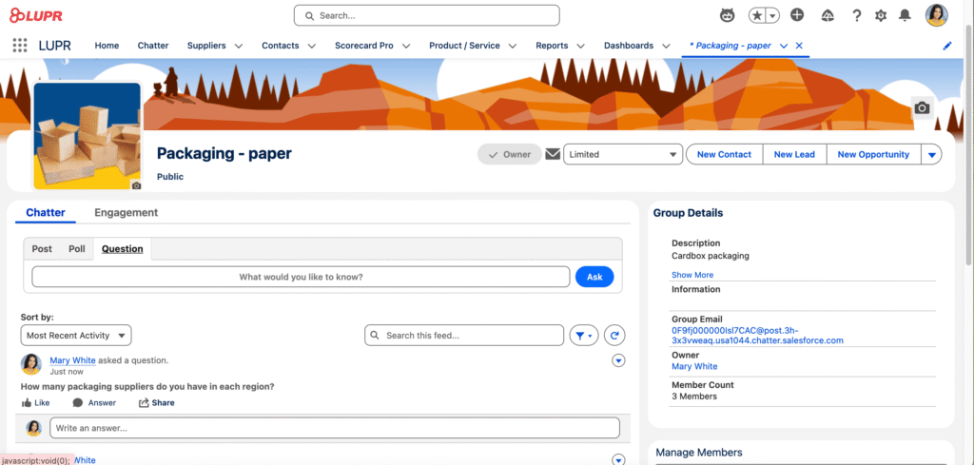Open the Limited email notification dropdown
This screenshot has height=465, width=974.
(623, 155)
